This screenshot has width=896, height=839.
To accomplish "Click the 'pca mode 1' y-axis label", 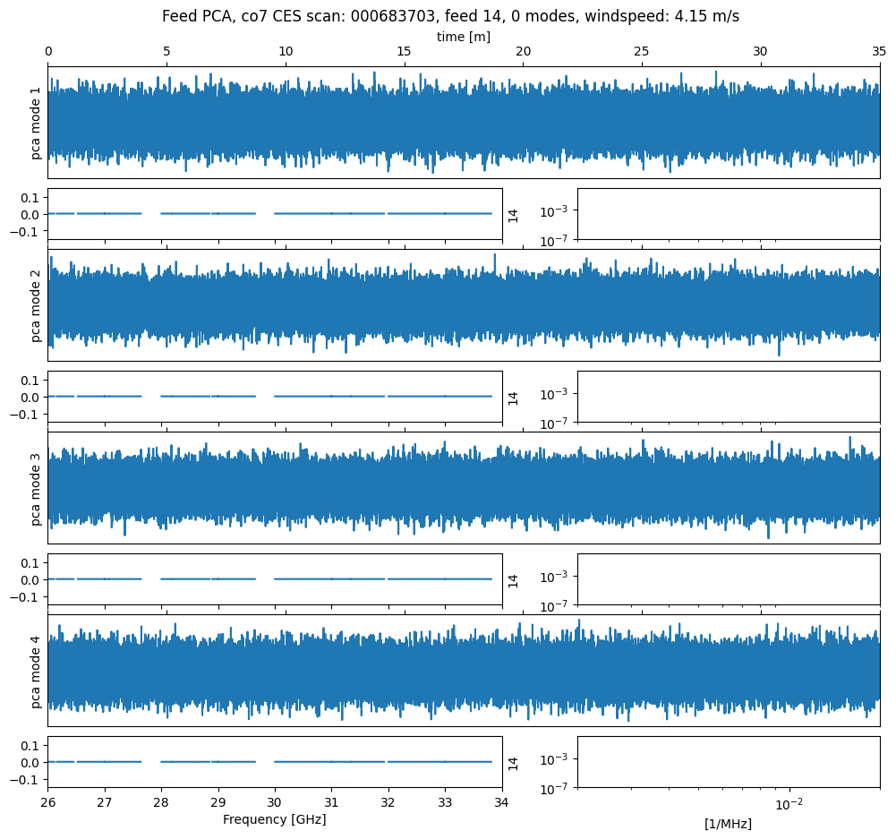I will pos(37,123).
